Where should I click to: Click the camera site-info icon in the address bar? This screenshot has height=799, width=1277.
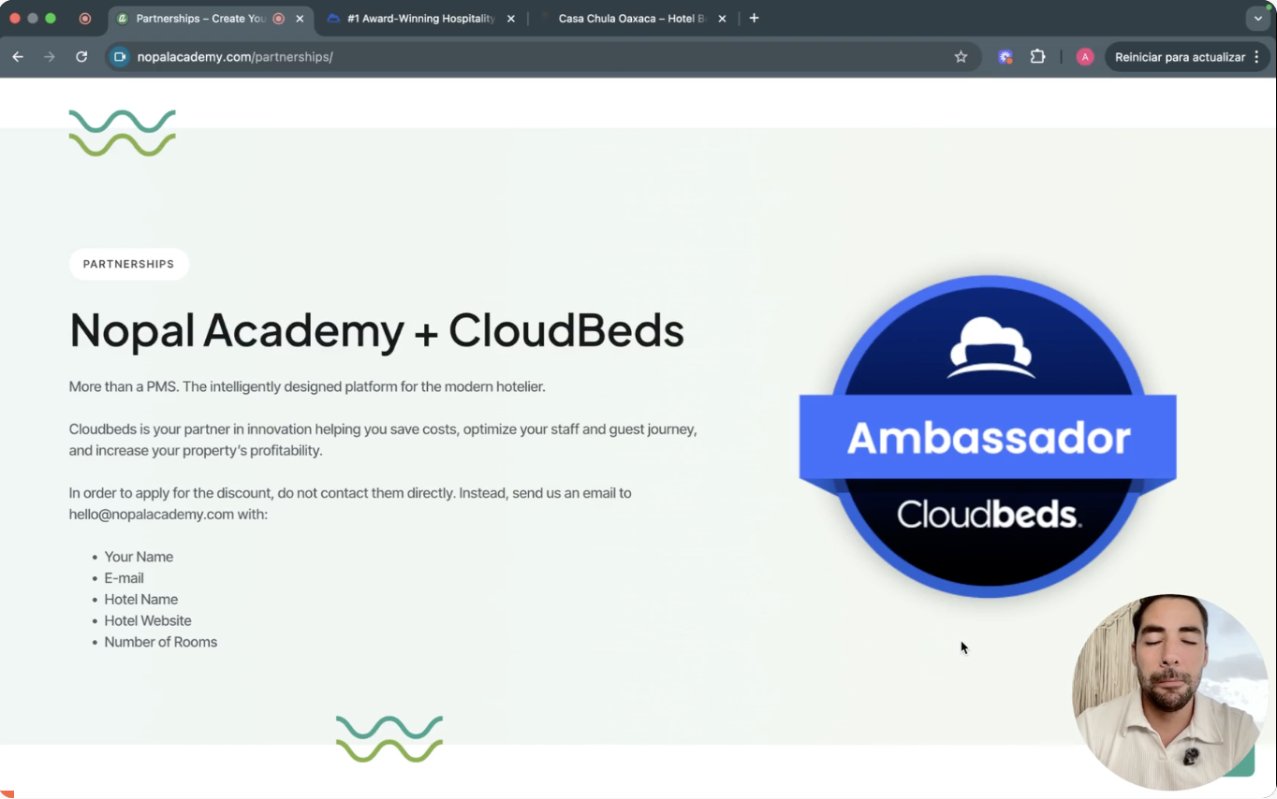(x=120, y=57)
